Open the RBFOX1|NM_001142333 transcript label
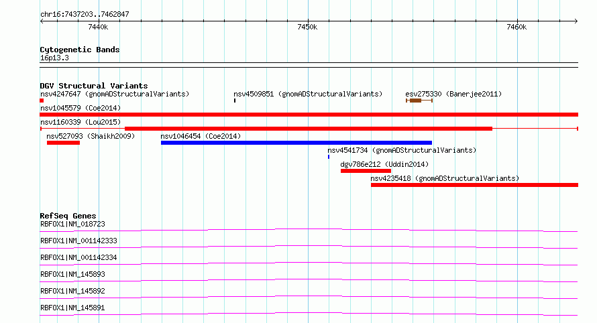The image size is (597, 323). 78,241
